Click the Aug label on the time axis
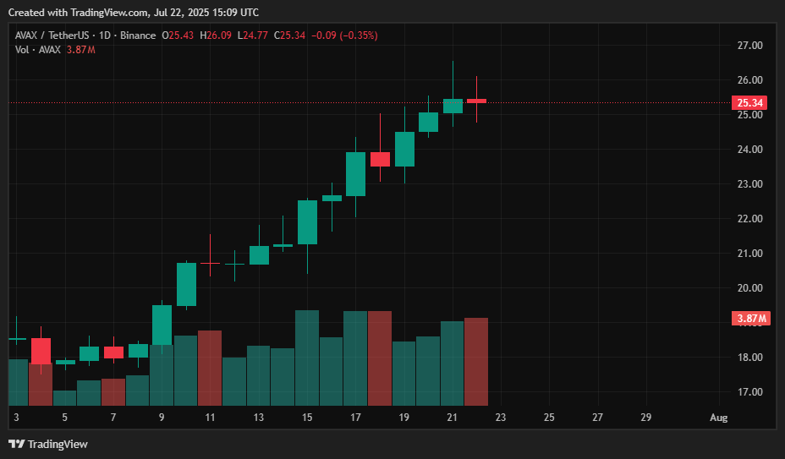This screenshot has width=785, height=459. pyautogui.click(x=718, y=418)
